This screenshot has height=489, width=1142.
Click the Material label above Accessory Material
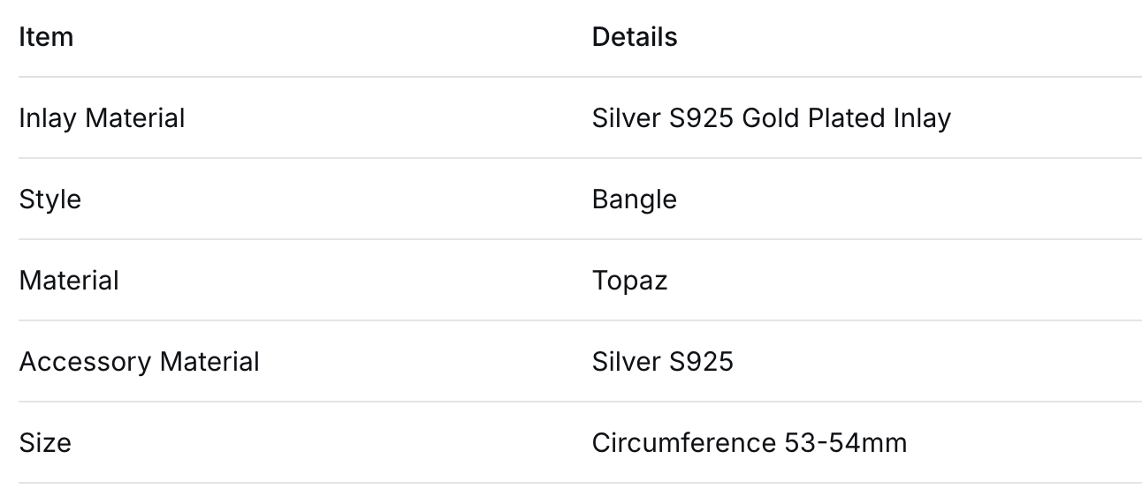[x=69, y=281]
